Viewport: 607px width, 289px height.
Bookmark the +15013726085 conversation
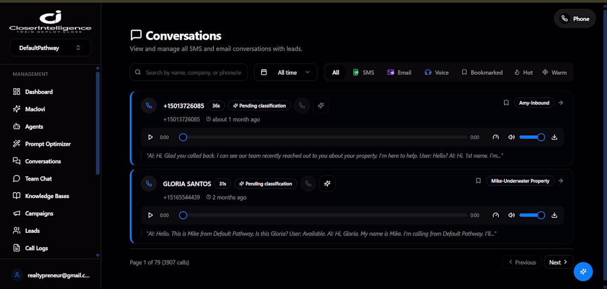click(506, 103)
